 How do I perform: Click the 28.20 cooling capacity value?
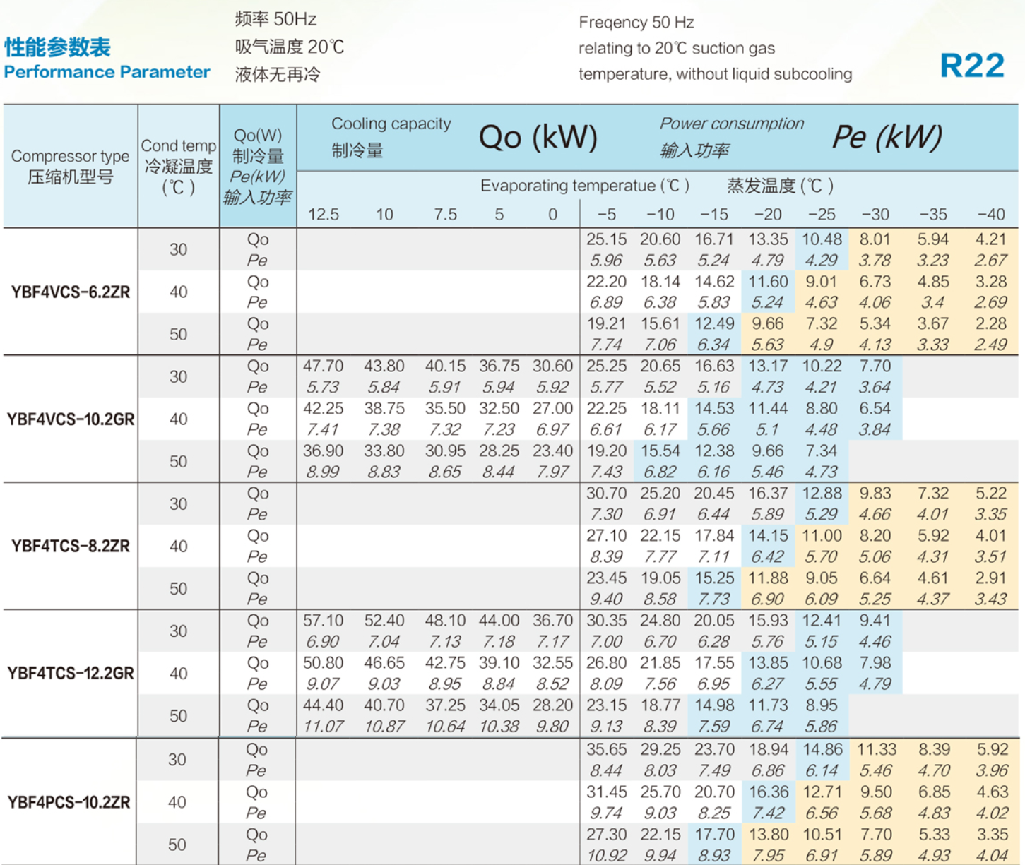(x=552, y=705)
